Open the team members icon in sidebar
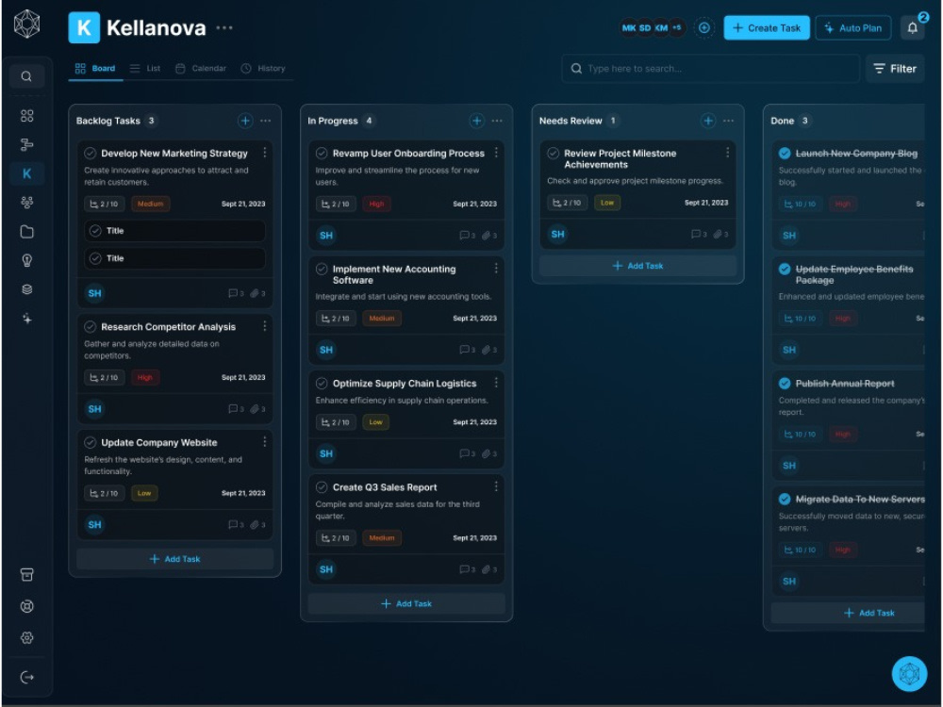Screen dimensions: 943x707 pos(26,203)
